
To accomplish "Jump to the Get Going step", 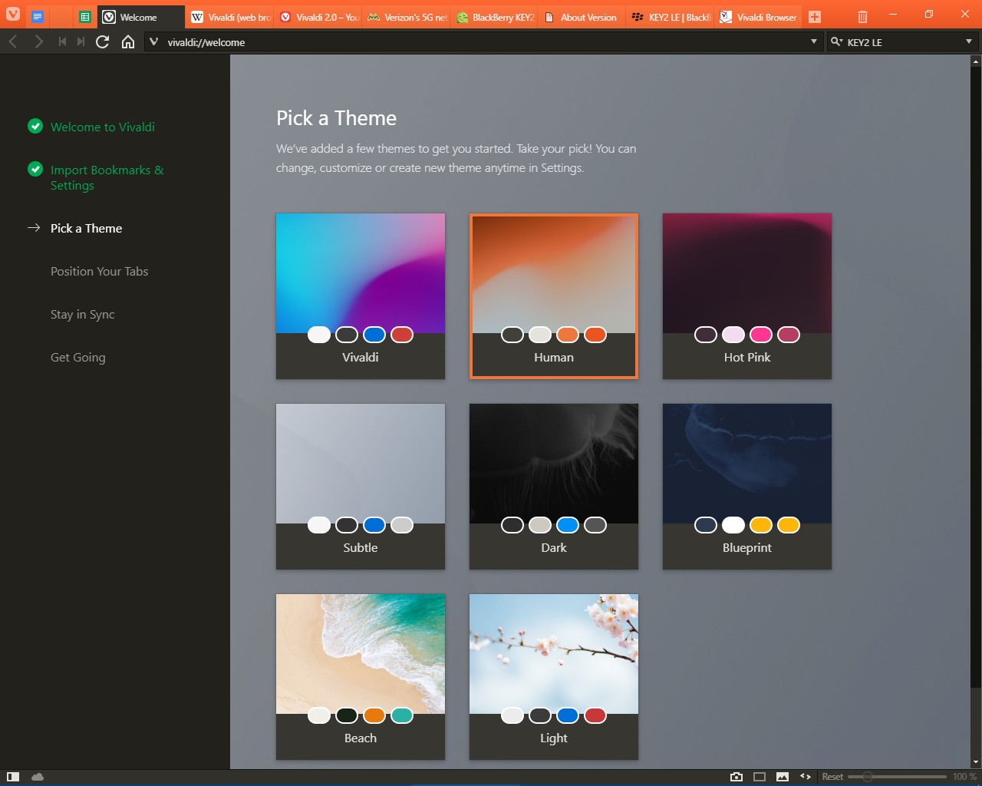I will tap(77, 357).
